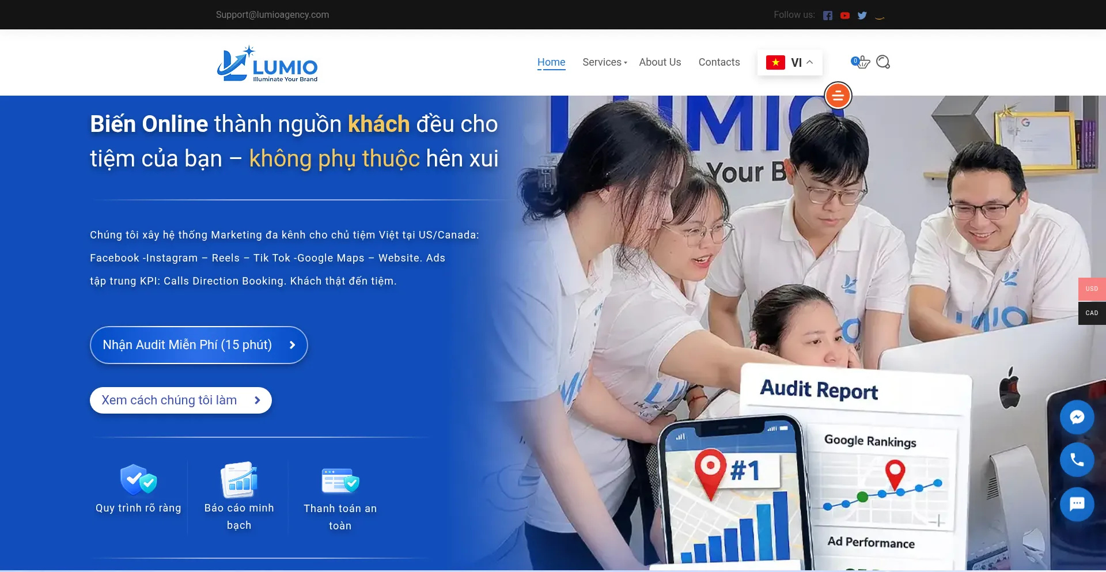Open the Amazon smile icon link
1106x572 pixels.
pyautogui.click(x=880, y=17)
